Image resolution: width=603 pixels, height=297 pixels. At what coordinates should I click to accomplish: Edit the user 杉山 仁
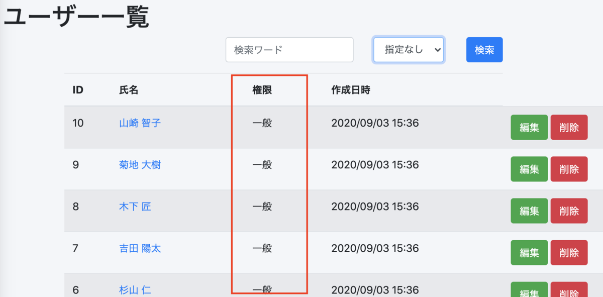(529, 290)
